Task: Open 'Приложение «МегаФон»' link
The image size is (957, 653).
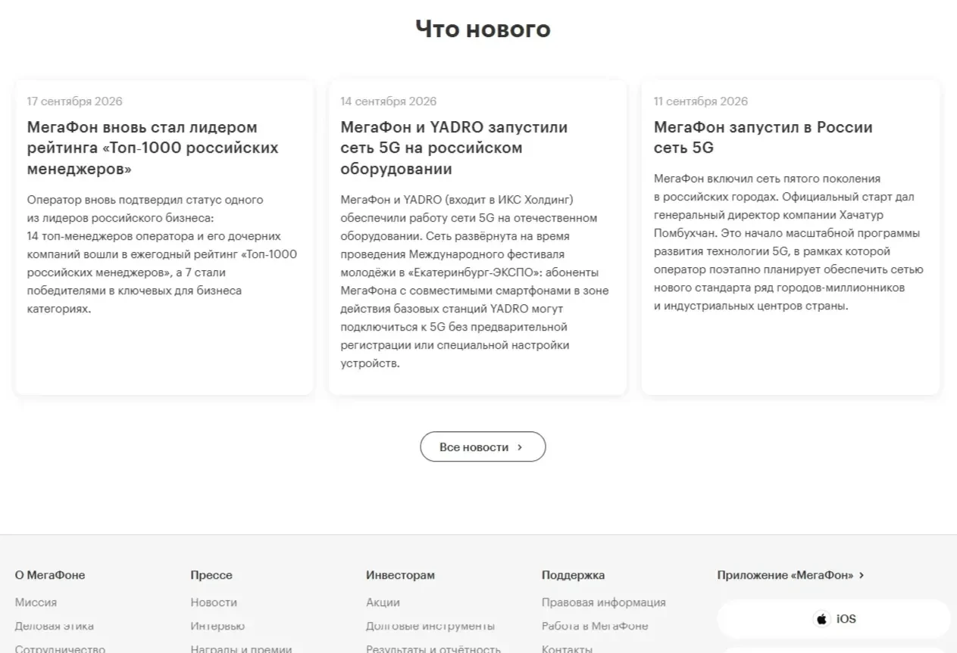Action: click(790, 575)
